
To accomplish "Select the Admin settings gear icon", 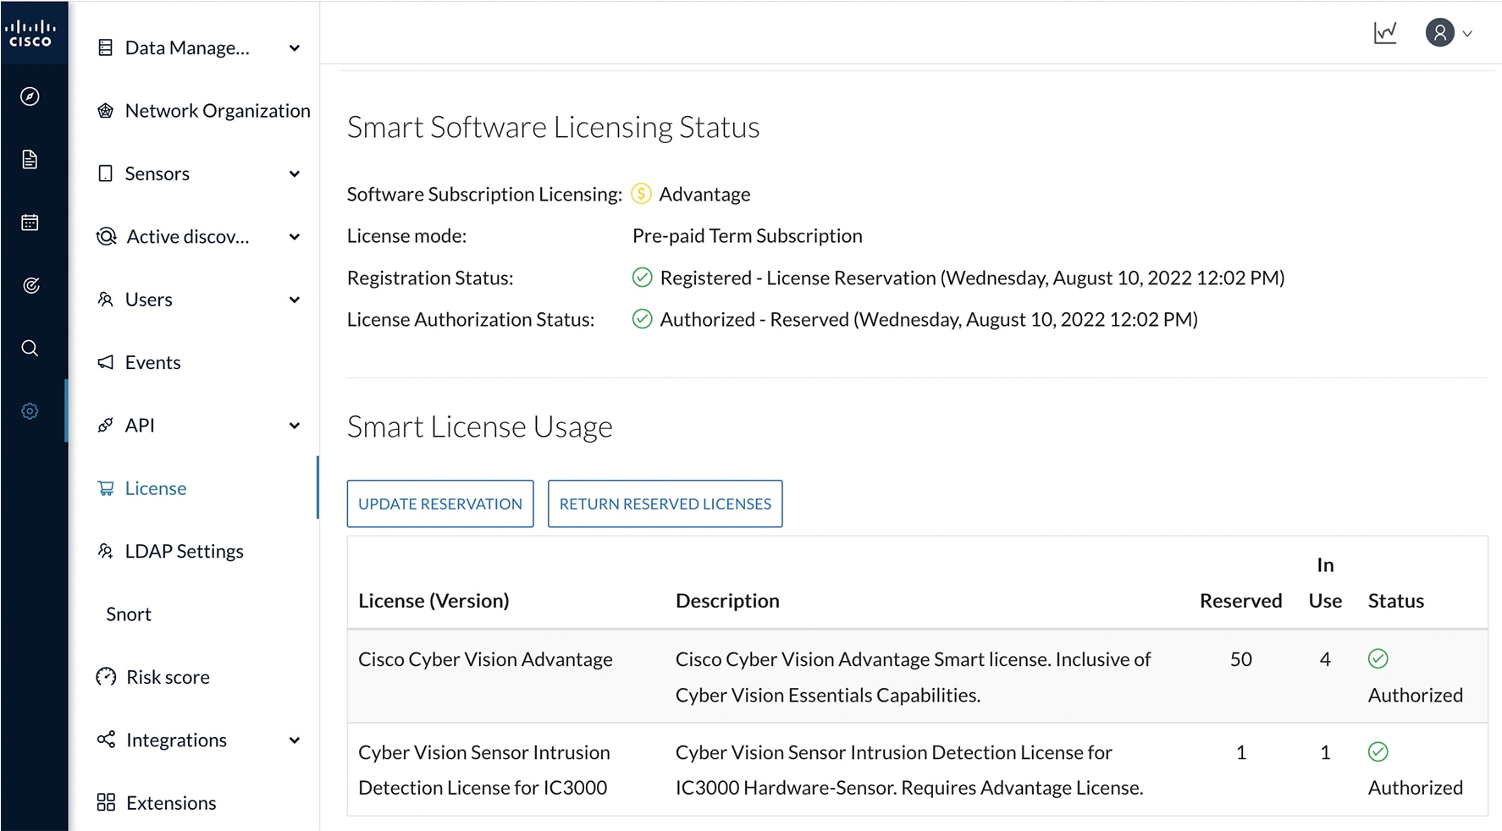I will 30,411.
